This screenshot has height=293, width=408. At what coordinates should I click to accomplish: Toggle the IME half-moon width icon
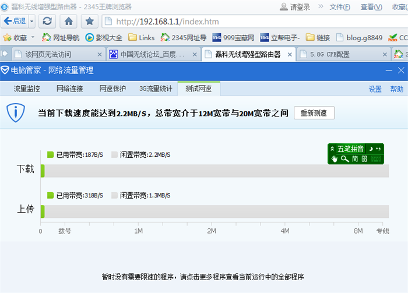(371, 149)
